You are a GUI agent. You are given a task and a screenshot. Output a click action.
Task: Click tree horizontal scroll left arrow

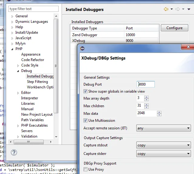pos(11,142)
